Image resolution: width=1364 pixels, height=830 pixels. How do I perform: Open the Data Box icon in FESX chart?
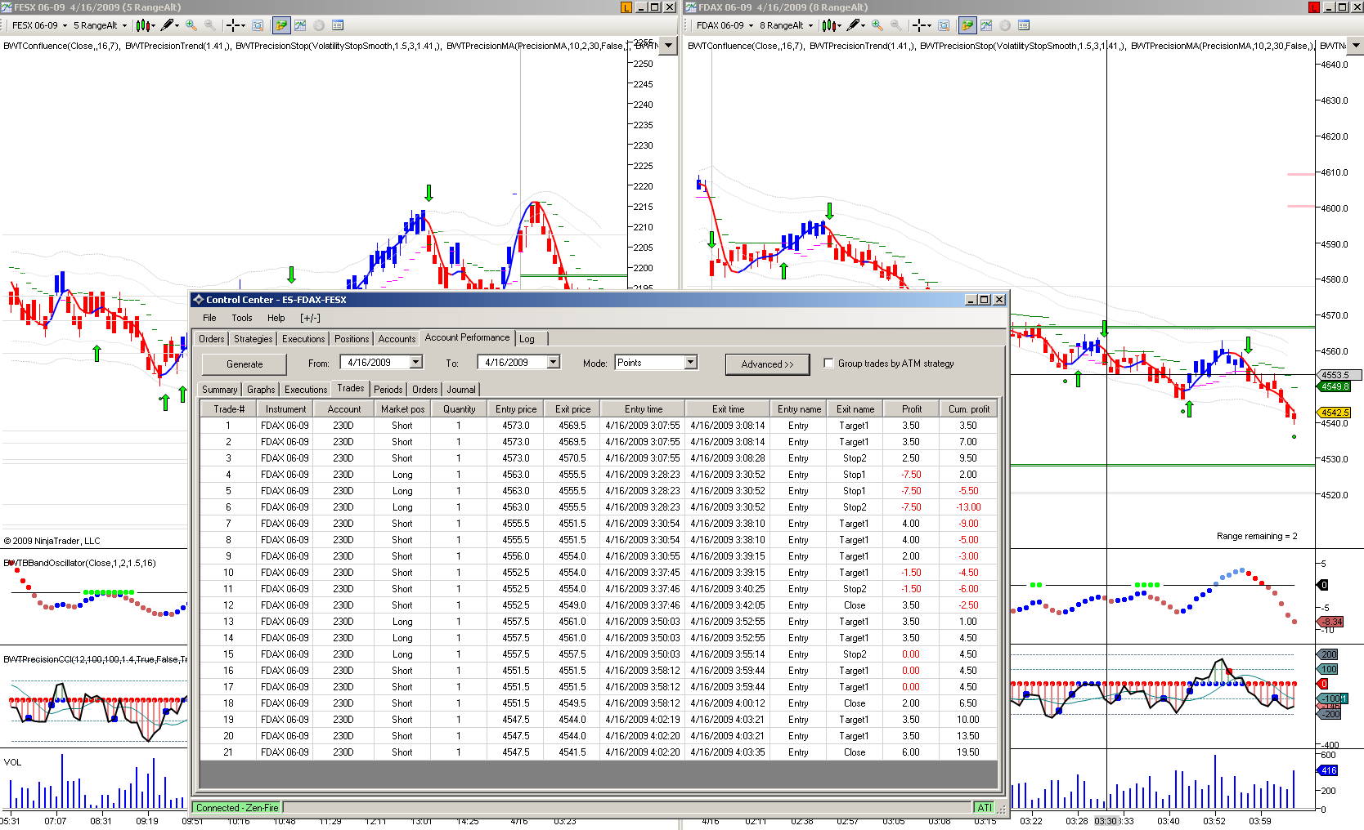tap(258, 25)
